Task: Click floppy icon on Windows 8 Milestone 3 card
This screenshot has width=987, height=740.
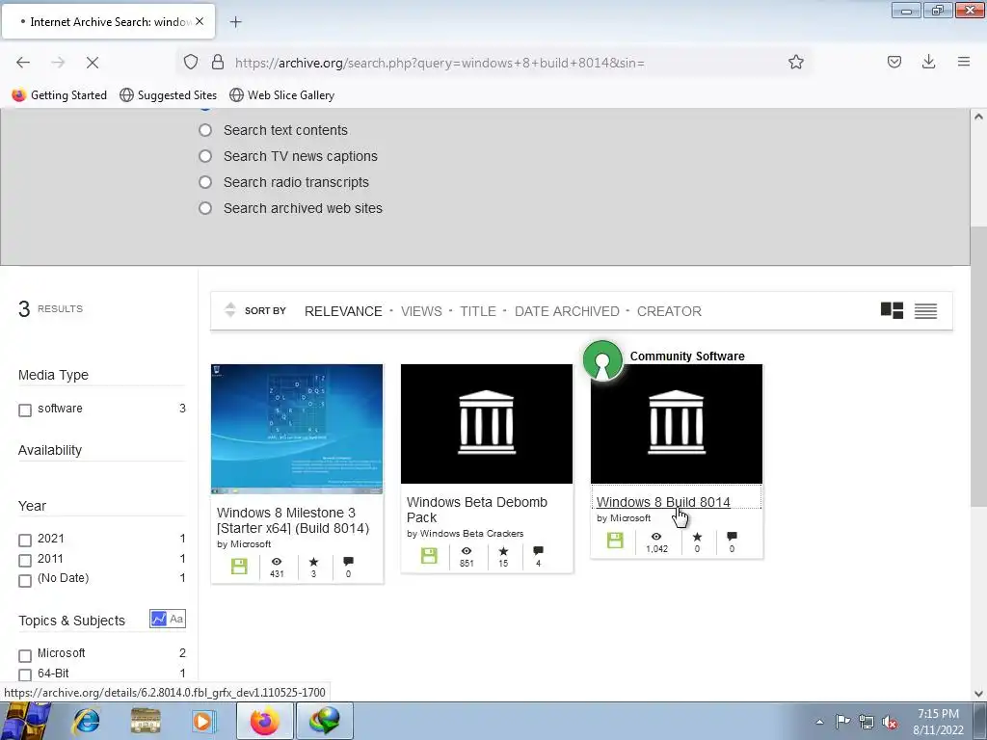Action: click(239, 566)
